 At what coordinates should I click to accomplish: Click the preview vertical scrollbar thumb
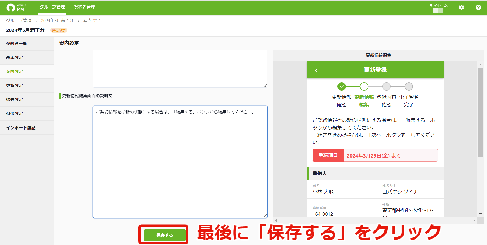(481, 112)
